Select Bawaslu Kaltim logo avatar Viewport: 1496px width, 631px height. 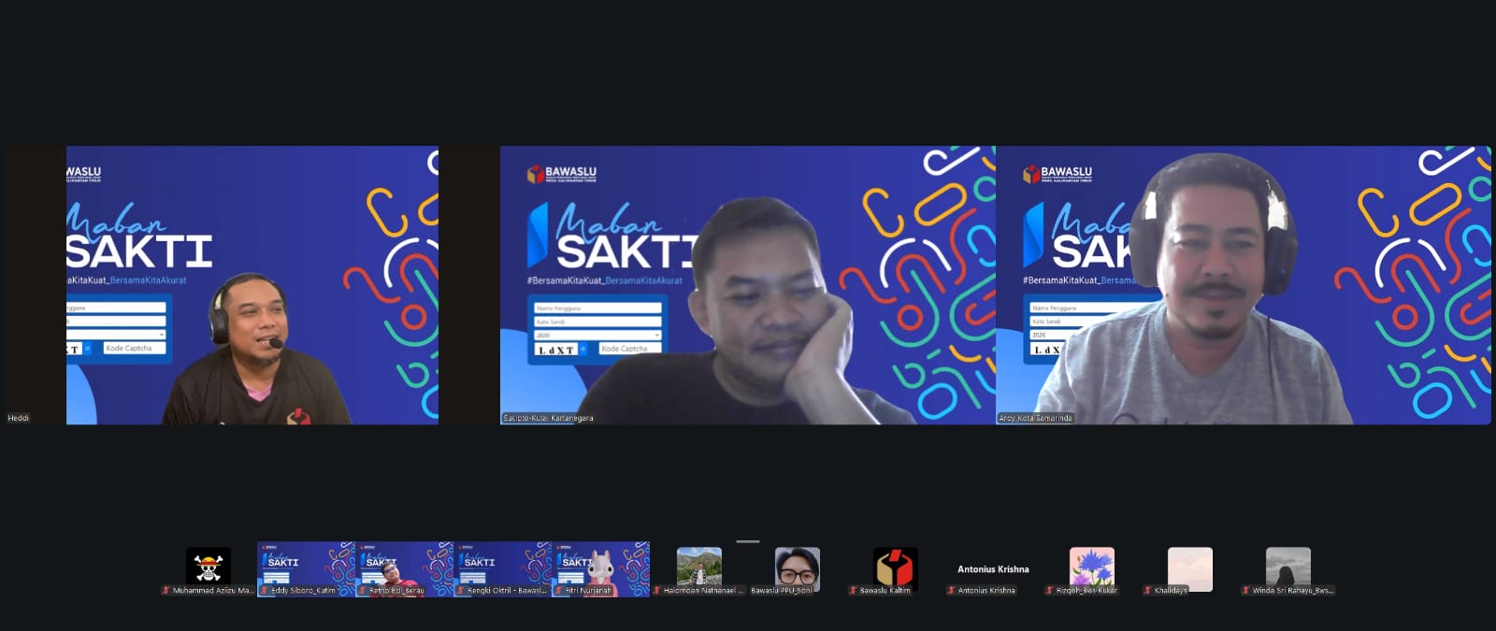[896, 568]
